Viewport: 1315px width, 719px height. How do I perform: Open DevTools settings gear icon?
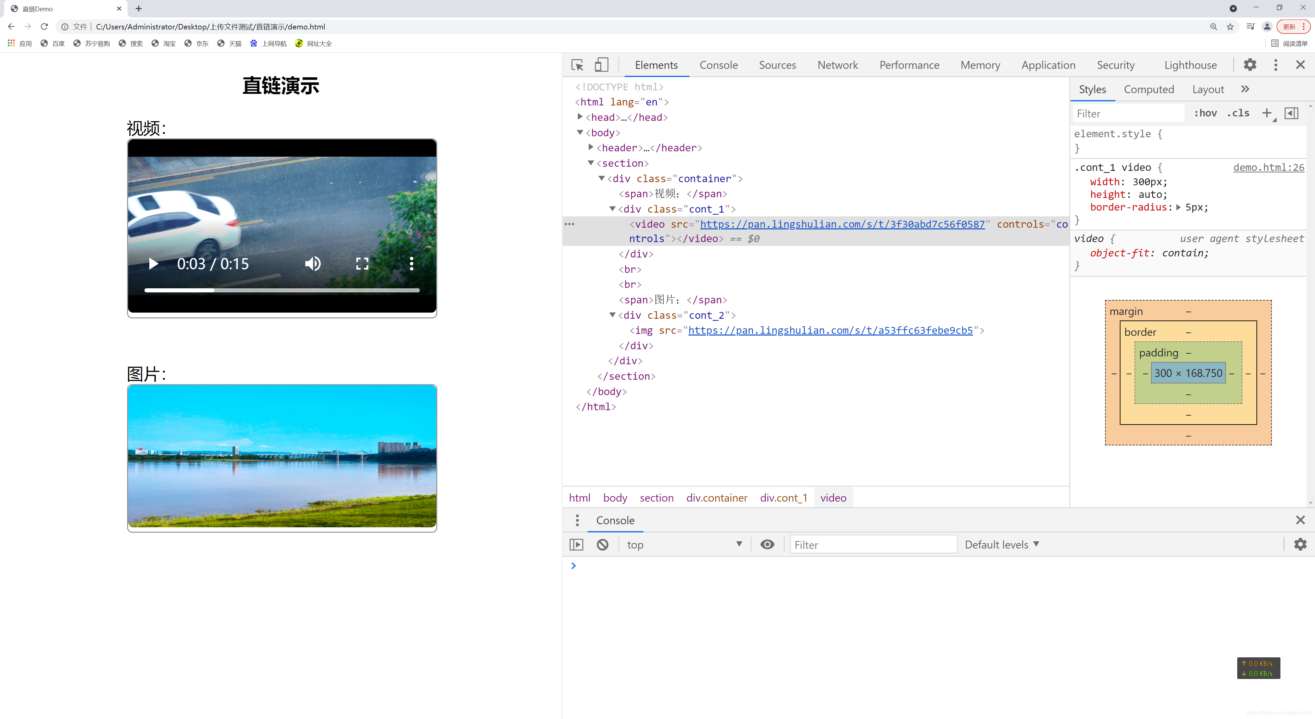coord(1250,65)
